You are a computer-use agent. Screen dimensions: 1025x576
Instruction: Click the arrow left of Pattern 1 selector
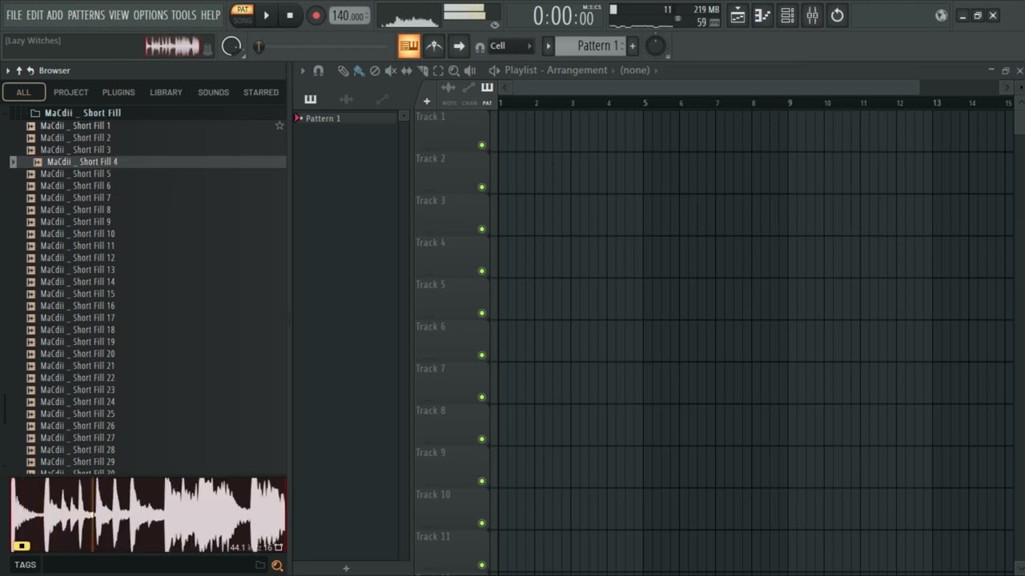coord(549,46)
